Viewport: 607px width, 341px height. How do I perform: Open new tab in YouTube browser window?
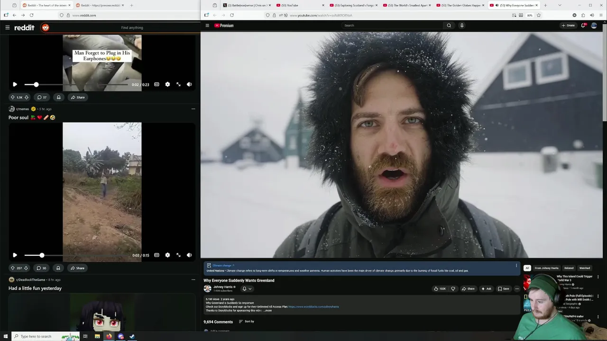(545, 5)
